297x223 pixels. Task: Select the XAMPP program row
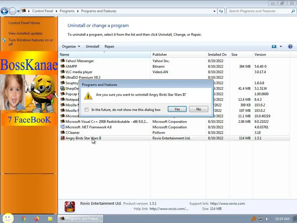tap(174, 66)
